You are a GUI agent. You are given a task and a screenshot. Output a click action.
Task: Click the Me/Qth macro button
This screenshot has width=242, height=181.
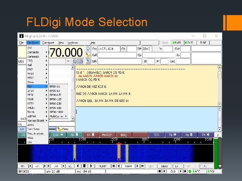tap(107, 135)
